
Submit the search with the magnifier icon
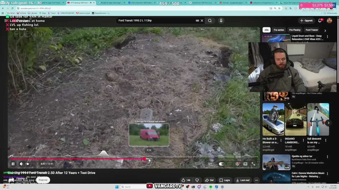pos(210,21)
